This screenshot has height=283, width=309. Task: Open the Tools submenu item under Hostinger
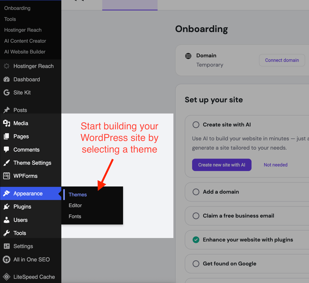coord(10,19)
